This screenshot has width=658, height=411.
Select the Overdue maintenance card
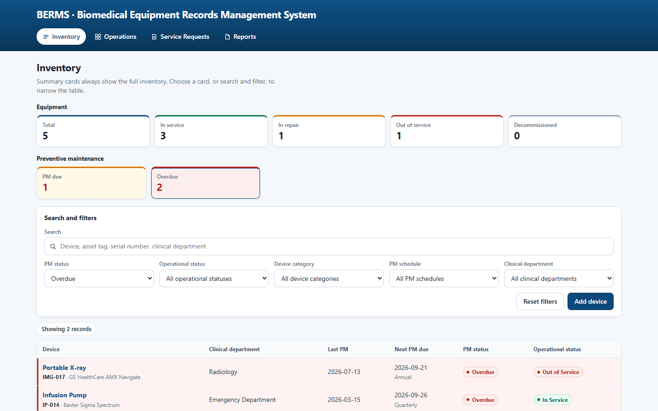point(206,183)
